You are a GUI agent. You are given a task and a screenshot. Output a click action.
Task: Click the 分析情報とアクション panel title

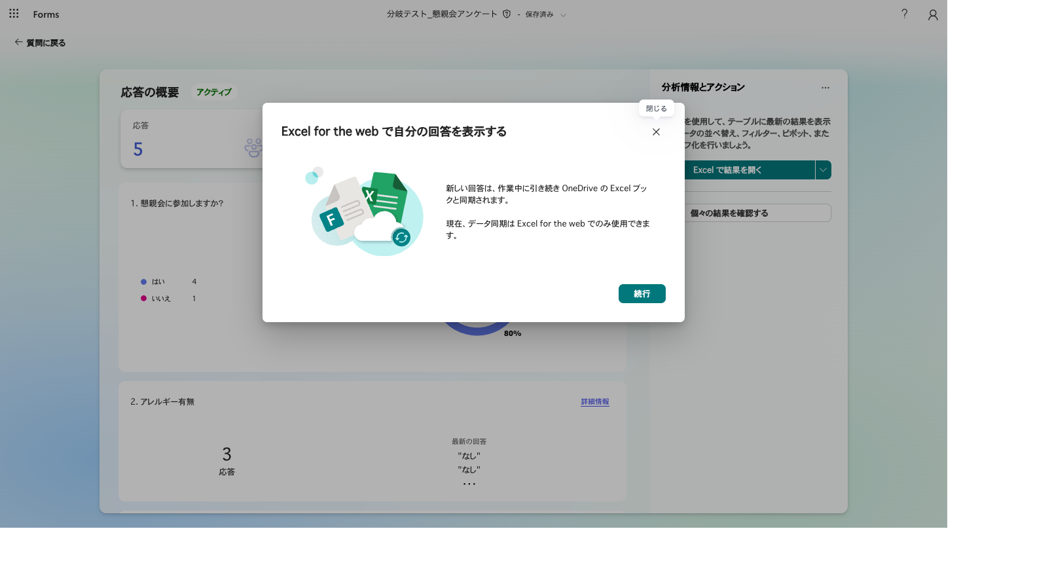[x=703, y=87]
